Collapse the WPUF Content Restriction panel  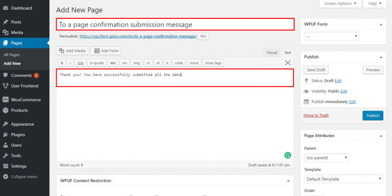(x=288, y=181)
